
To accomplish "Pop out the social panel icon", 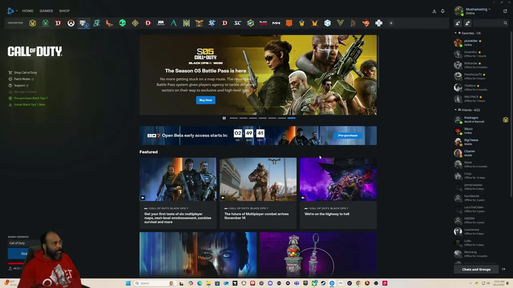I will point(505,11).
